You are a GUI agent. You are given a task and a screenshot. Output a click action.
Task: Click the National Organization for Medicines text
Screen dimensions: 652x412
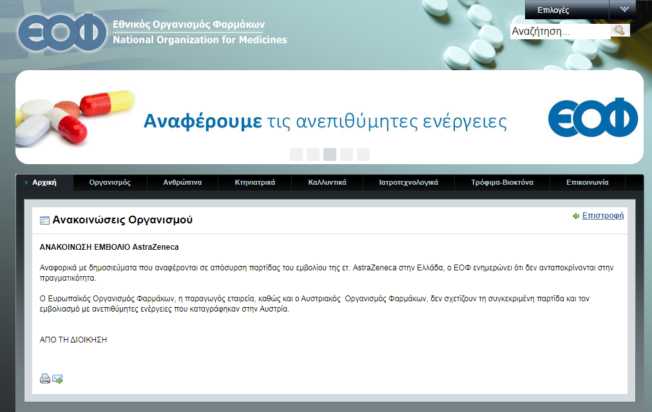tap(200, 40)
